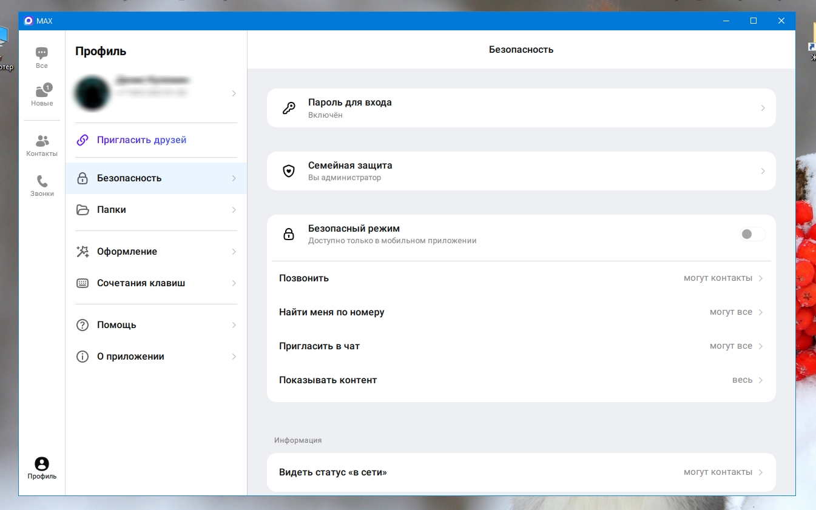
Task: Select О приложении in the profile menu
Action: [x=156, y=357]
